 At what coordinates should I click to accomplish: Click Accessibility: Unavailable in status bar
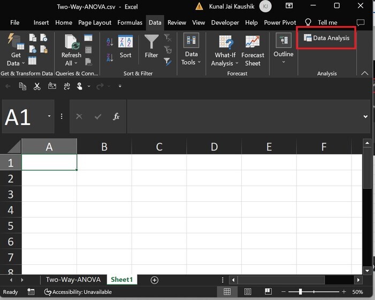(x=78, y=292)
